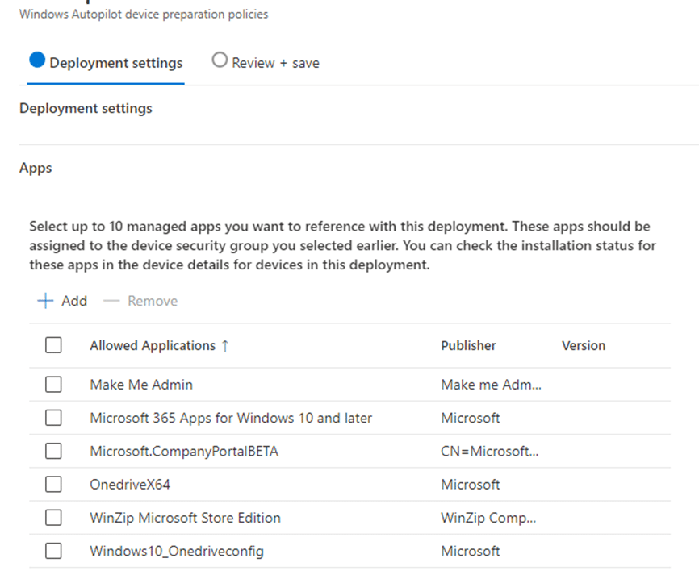Click Windows Autopilot device preparation policies subtitle

click(144, 15)
